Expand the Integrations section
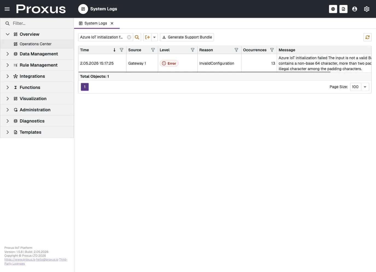 [x=8, y=76]
